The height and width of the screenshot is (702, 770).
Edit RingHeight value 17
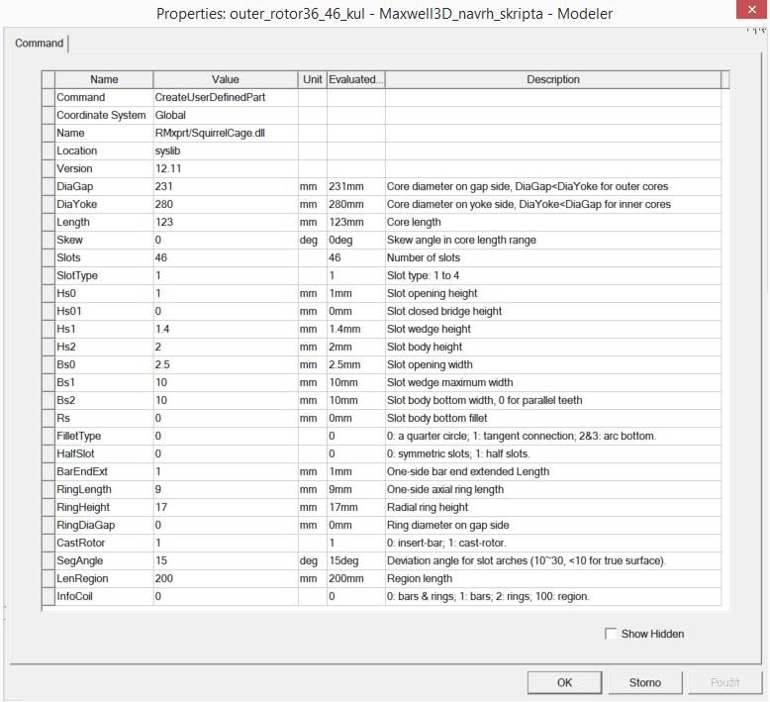click(x=226, y=508)
